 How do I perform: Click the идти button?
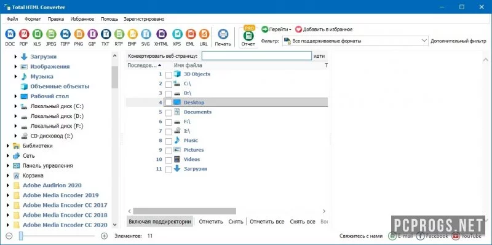[x=320, y=56]
